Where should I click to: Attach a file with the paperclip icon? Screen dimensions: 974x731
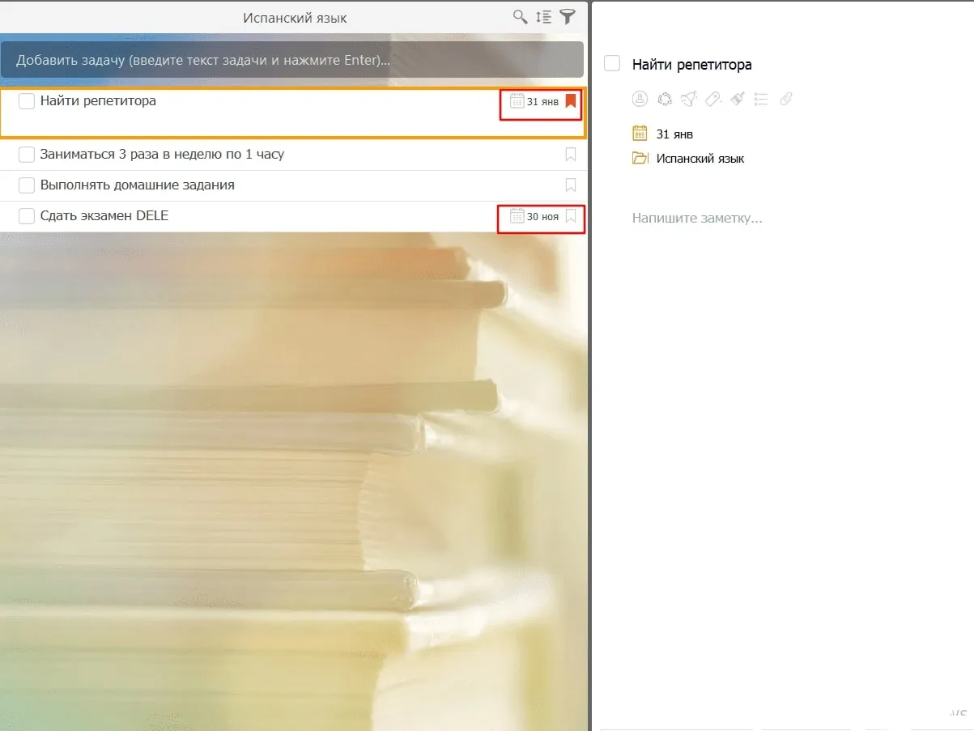coord(785,99)
